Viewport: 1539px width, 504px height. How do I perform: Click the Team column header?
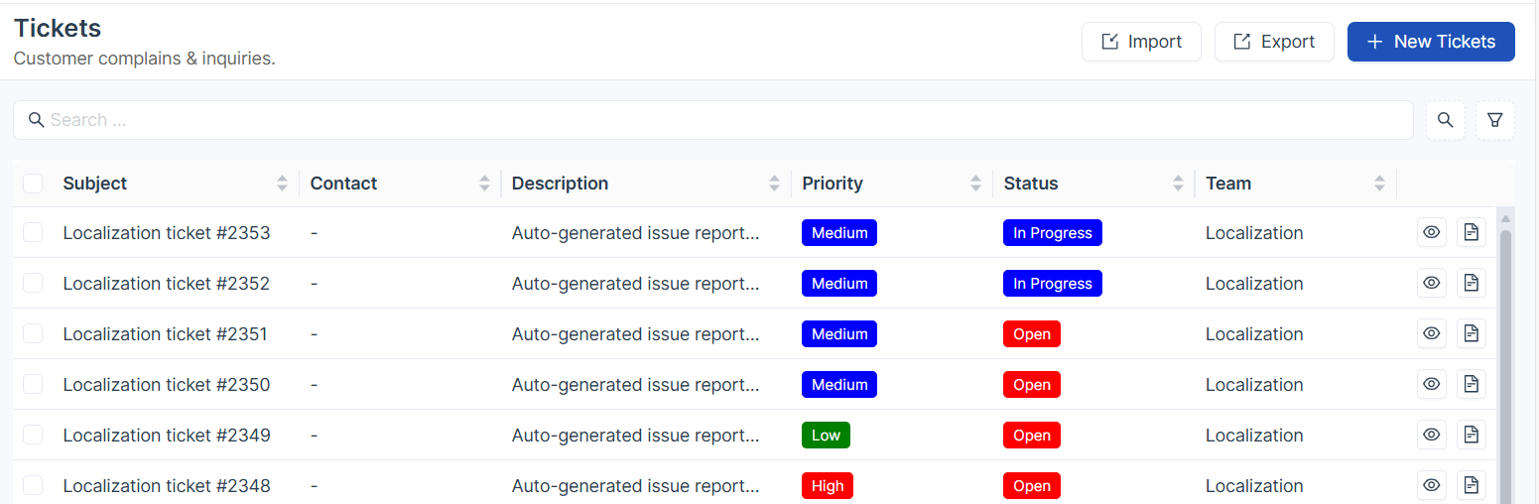coord(1228,184)
